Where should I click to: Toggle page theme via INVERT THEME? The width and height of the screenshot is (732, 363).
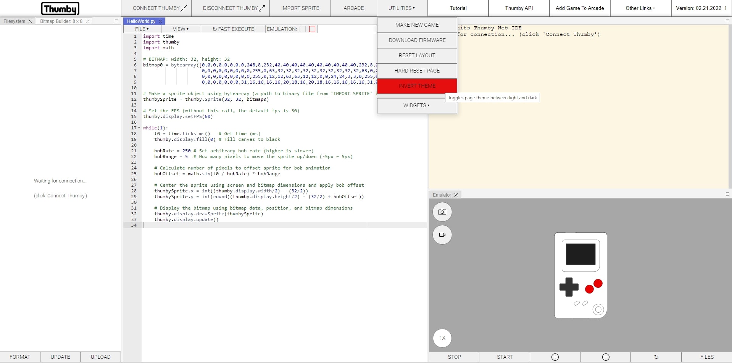(x=417, y=86)
